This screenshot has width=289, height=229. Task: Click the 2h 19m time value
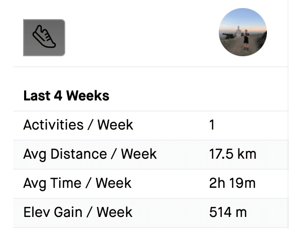232,183
